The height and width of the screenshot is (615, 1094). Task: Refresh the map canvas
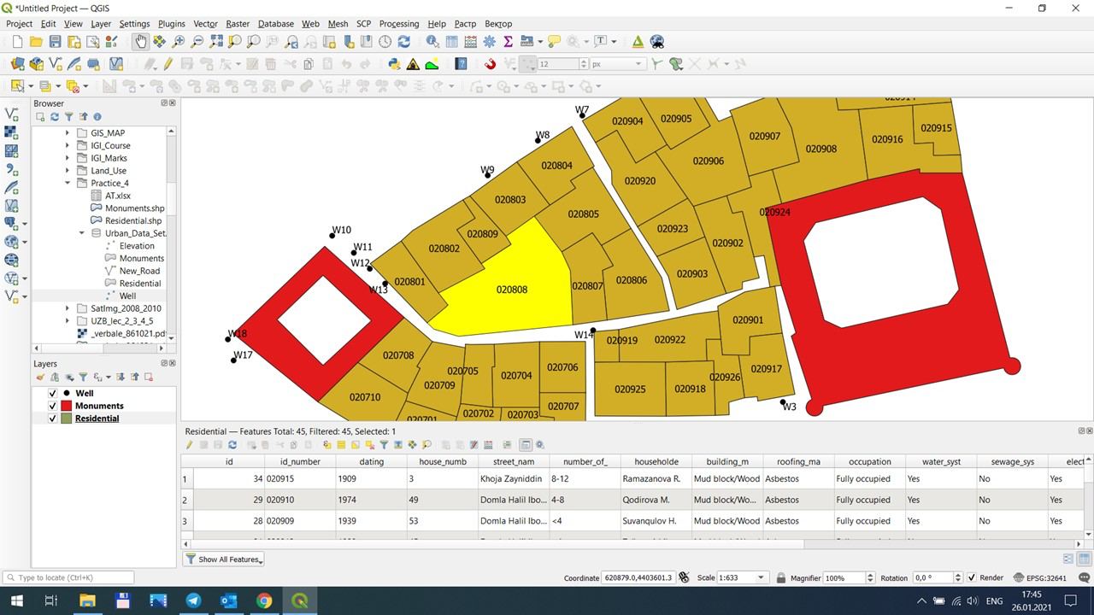click(404, 41)
